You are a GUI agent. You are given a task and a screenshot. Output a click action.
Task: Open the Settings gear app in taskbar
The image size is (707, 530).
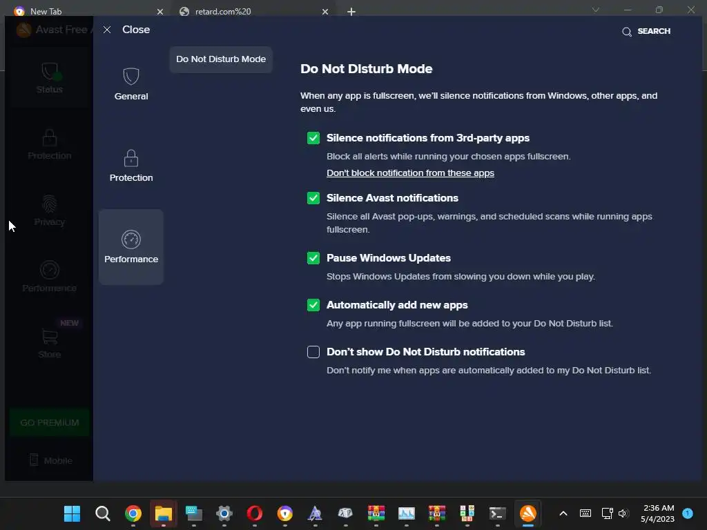[x=224, y=513]
